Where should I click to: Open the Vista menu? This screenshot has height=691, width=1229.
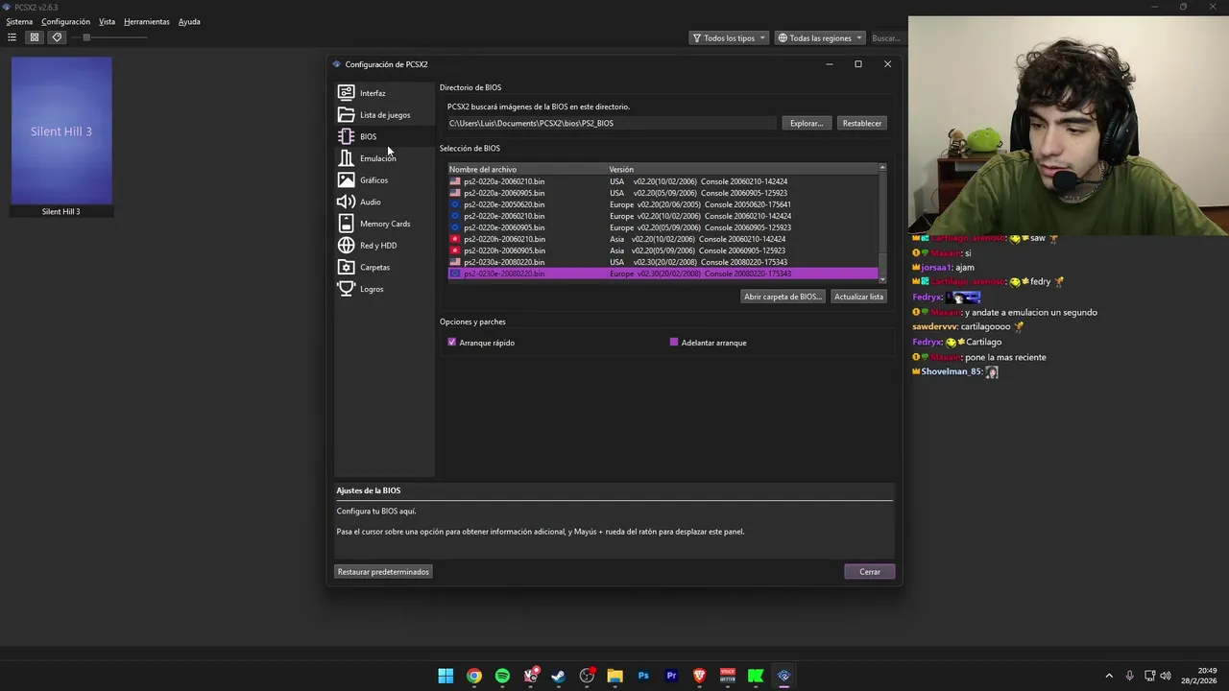[x=107, y=21]
